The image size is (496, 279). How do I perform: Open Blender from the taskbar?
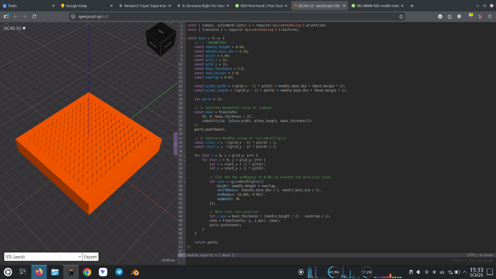click(135, 272)
